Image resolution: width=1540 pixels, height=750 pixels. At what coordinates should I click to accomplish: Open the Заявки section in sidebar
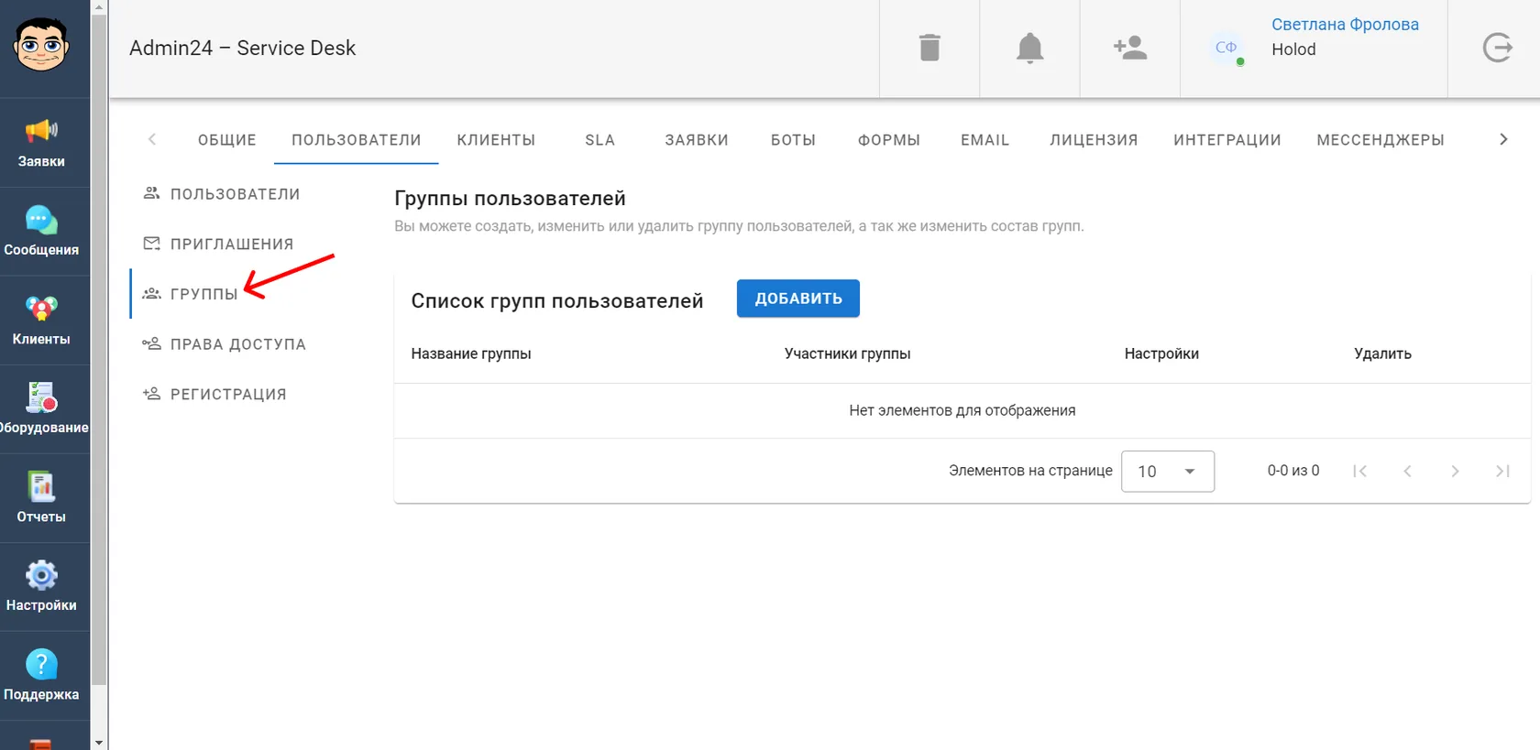(41, 143)
